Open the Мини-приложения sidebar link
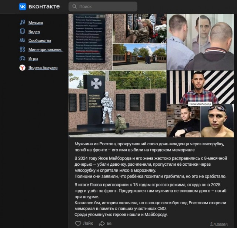Viewport: 237px width, 228px height. click(x=45, y=49)
